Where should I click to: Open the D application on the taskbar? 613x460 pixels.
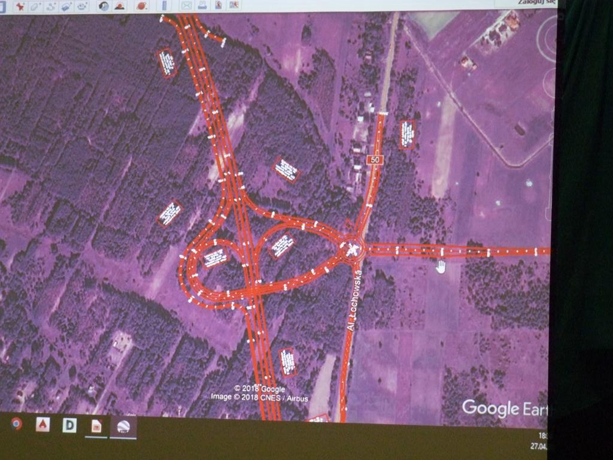(69, 425)
